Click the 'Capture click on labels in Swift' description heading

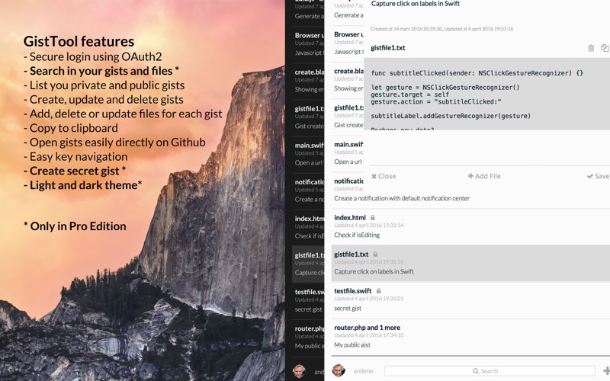click(415, 4)
